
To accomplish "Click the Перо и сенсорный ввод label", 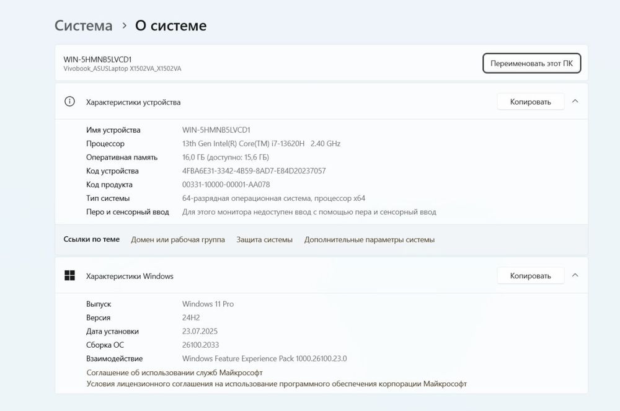I will coord(127,212).
